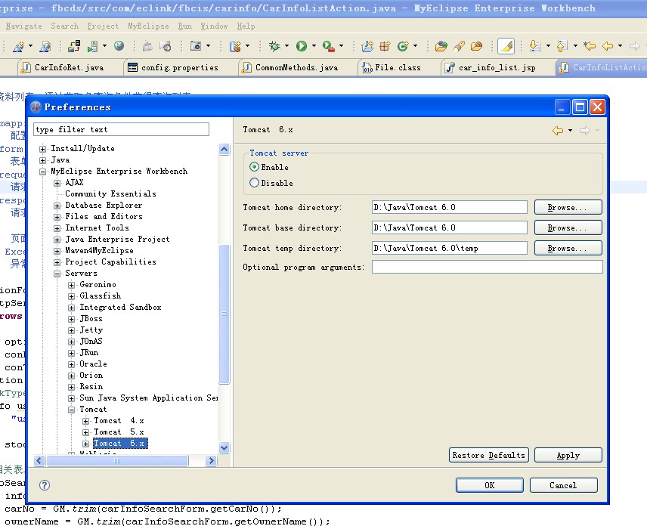Click the deploy server toolbar icon
Image resolution: width=647 pixels, height=526 pixels.
pyautogui.click(x=73, y=46)
